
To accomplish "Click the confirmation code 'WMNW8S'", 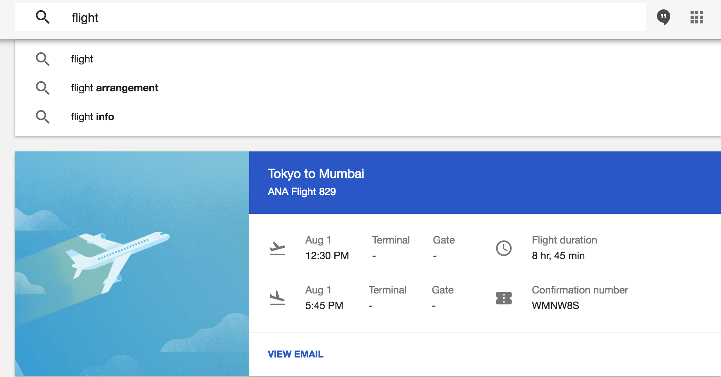I will pos(555,306).
